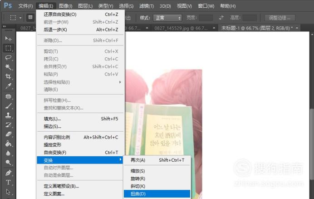
Task: Expand the 选择性粘贴(I) submenu arrow
Action: [120, 82]
